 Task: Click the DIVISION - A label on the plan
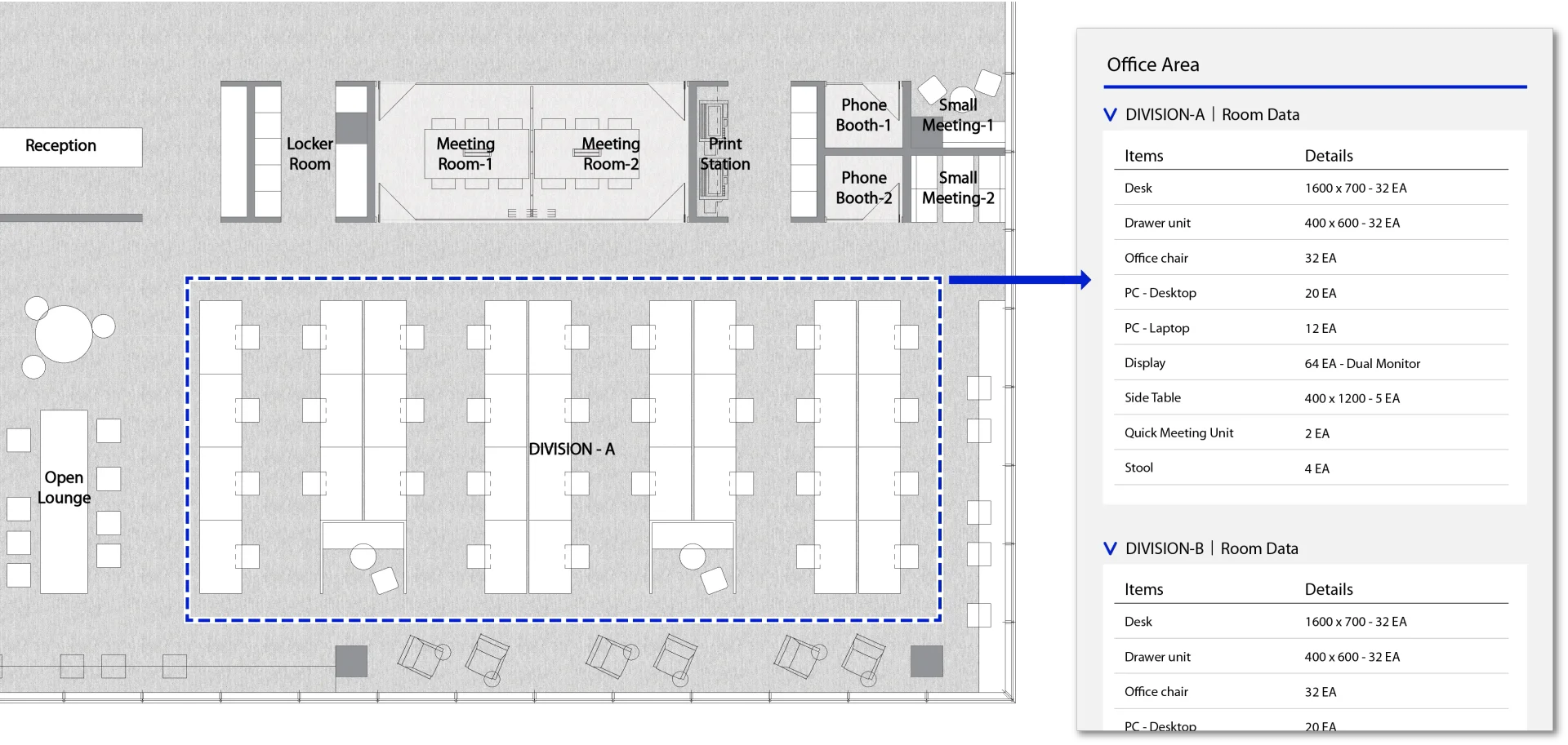[572, 450]
